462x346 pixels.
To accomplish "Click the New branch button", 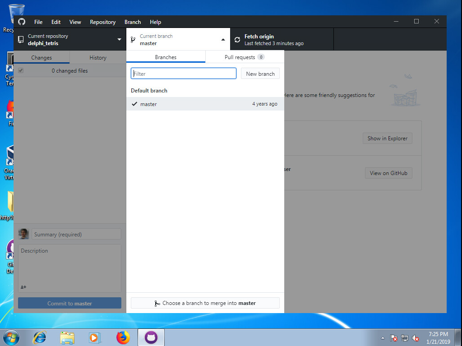I will (260, 73).
